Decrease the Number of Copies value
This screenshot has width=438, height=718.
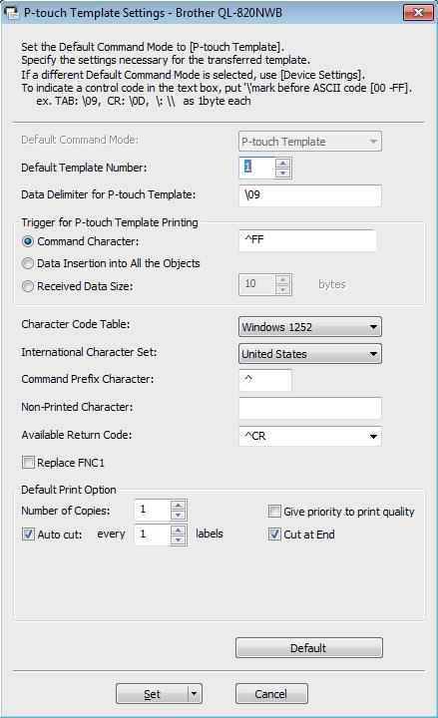click(178, 516)
